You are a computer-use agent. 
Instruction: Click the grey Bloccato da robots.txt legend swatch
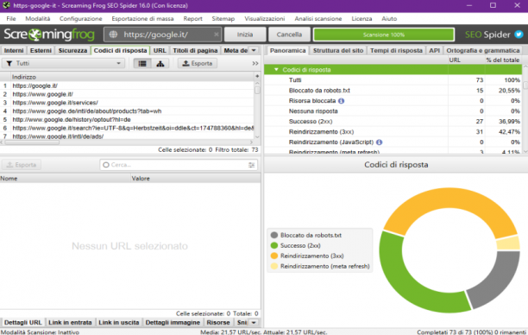(274, 235)
